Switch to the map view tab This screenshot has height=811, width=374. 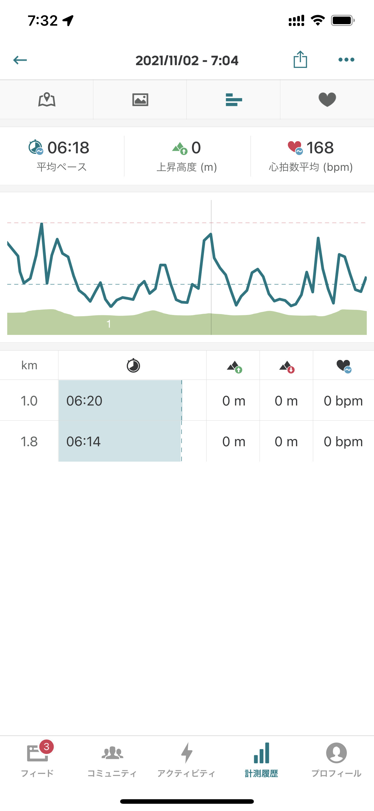47,100
